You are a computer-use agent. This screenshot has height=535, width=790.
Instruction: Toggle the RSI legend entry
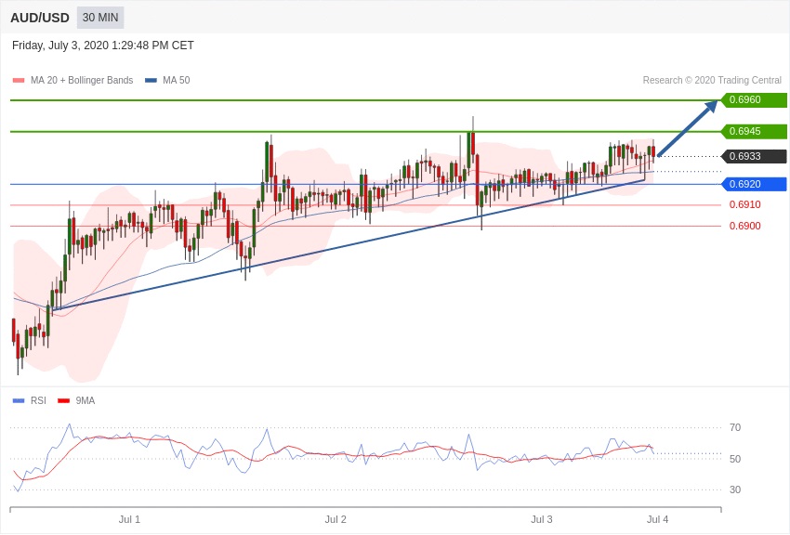click(x=38, y=401)
